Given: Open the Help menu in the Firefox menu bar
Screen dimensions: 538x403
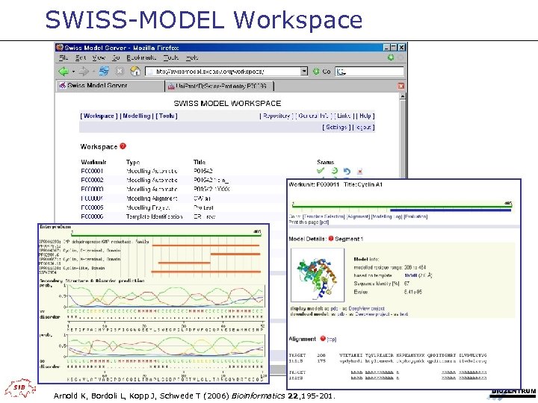Looking at the screenshot, I should tap(192, 57).
